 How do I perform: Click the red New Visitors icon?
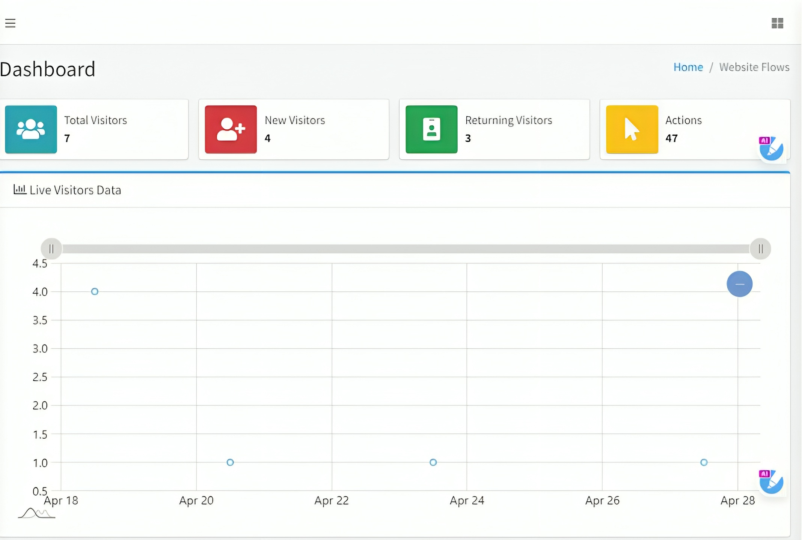pyautogui.click(x=231, y=129)
